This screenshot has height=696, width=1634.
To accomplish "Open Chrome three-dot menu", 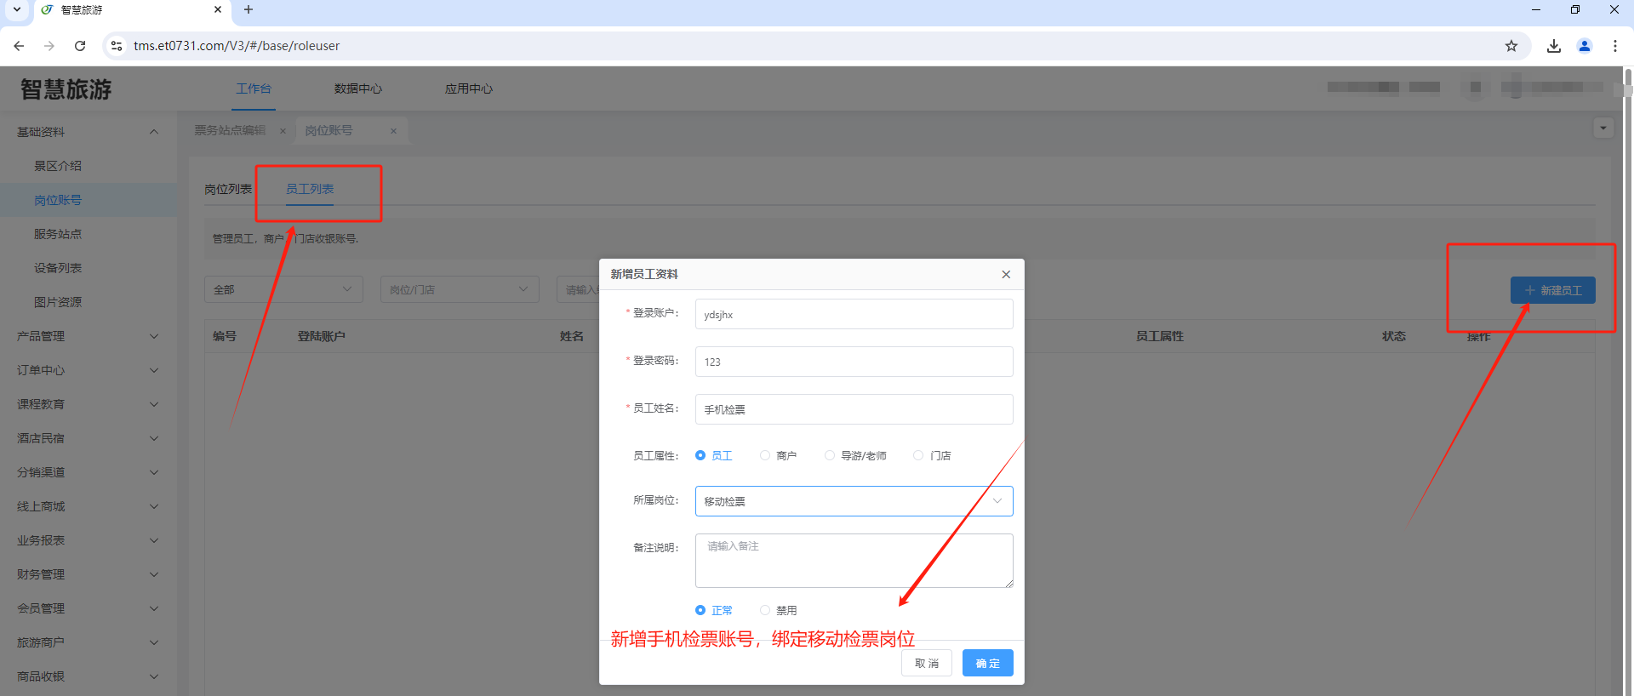I will (1615, 46).
